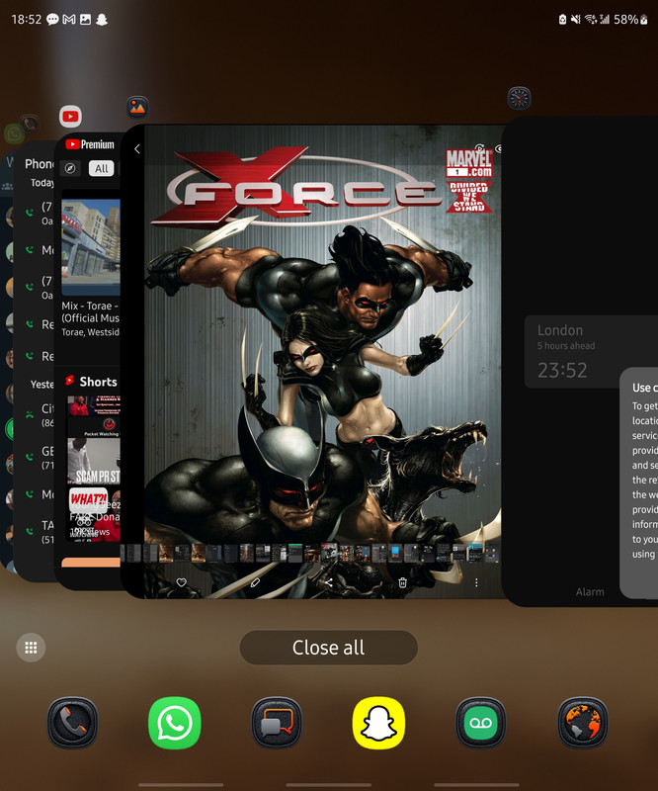
Task: Launch the Internet browser from the dock
Action: click(582, 723)
